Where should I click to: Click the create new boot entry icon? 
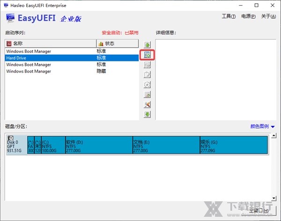pyautogui.click(x=147, y=55)
